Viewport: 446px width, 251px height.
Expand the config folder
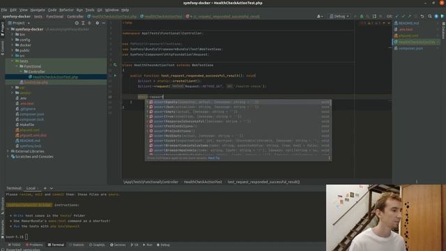tap(13, 40)
